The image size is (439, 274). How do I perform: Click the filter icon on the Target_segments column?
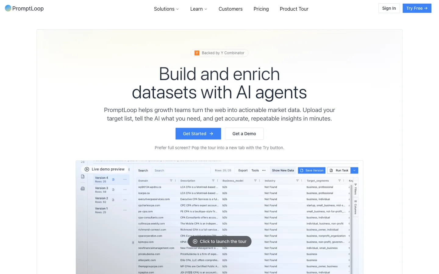tap(339, 181)
